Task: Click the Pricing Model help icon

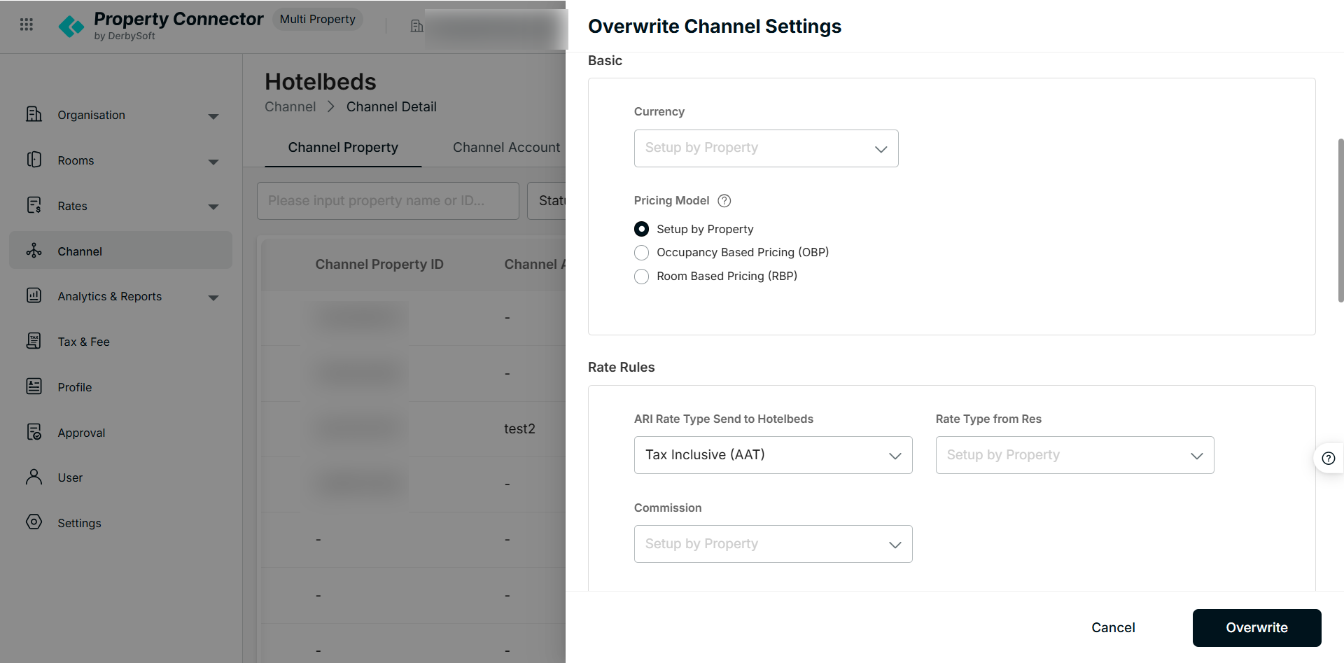Action: point(724,201)
